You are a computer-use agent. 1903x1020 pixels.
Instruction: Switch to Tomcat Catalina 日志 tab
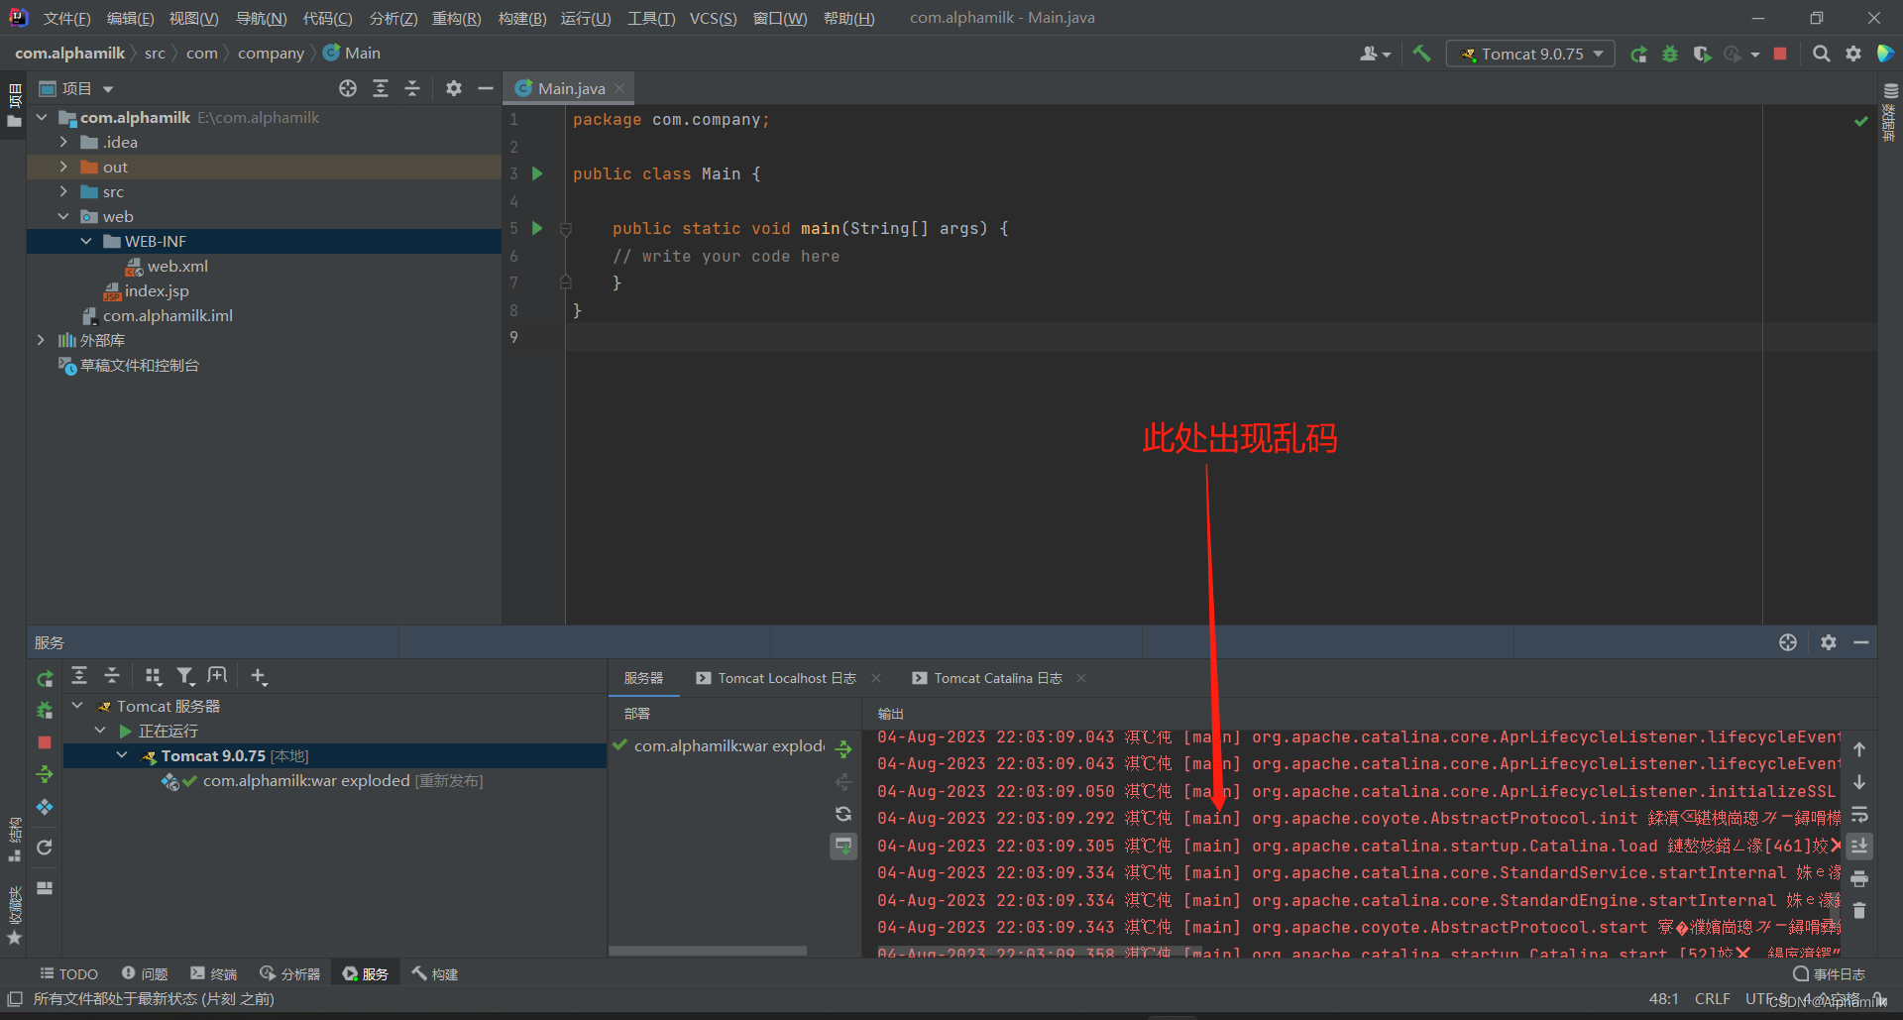pos(997,678)
